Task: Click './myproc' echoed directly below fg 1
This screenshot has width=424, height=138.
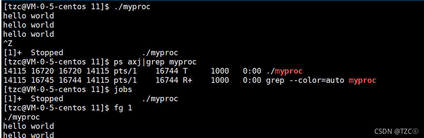Action: pyautogui.click(x=22, y=117)
